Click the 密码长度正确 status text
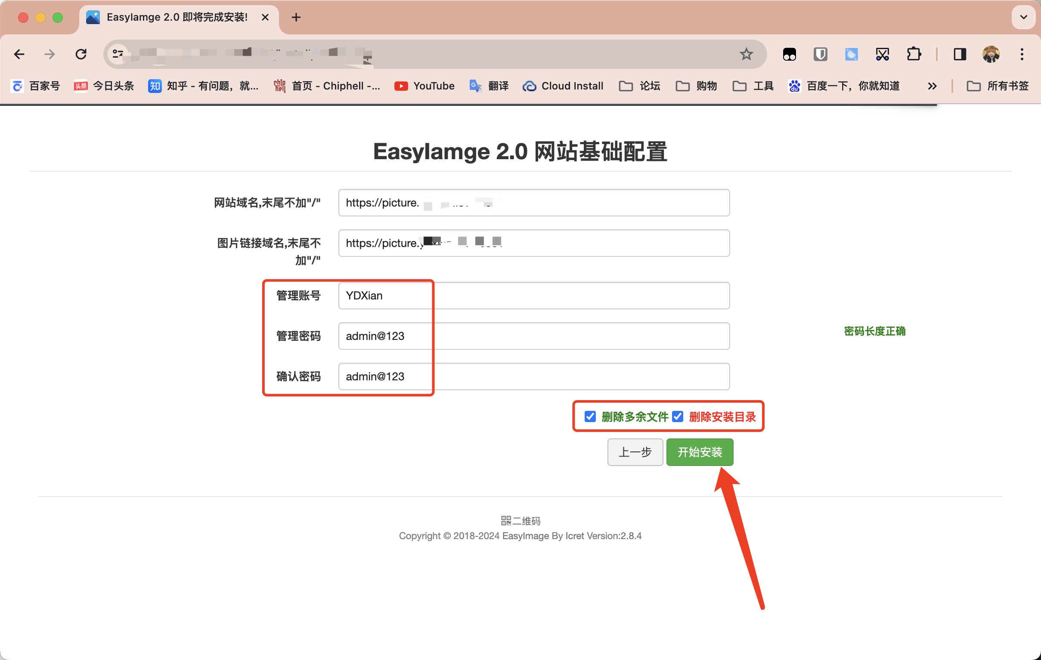The width and height of the screenshot is (1041, 660). coord(874,331)
